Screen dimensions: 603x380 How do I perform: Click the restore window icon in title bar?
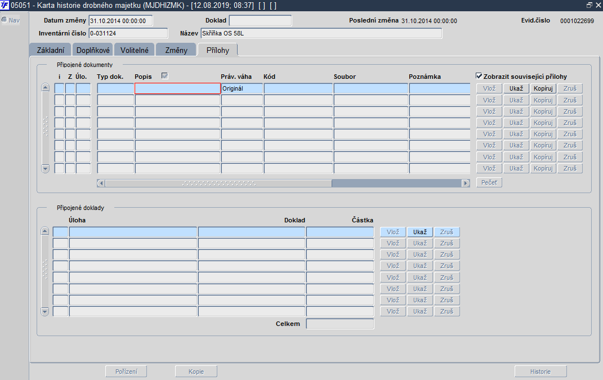coord(589,5)
